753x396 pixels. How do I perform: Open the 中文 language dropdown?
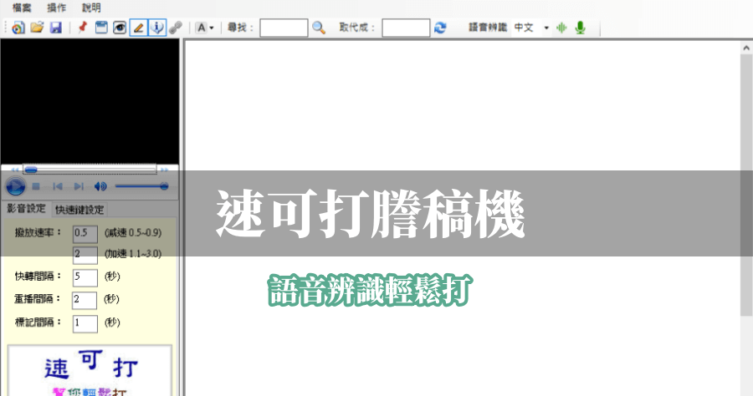tap(531, 28)
